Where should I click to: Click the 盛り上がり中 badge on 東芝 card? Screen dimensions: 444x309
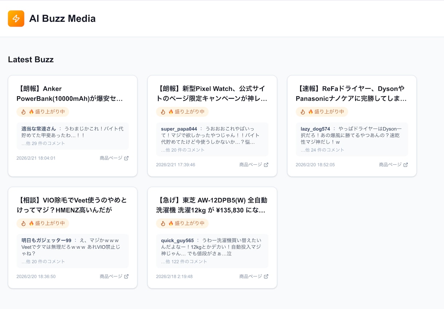point(182,223)
